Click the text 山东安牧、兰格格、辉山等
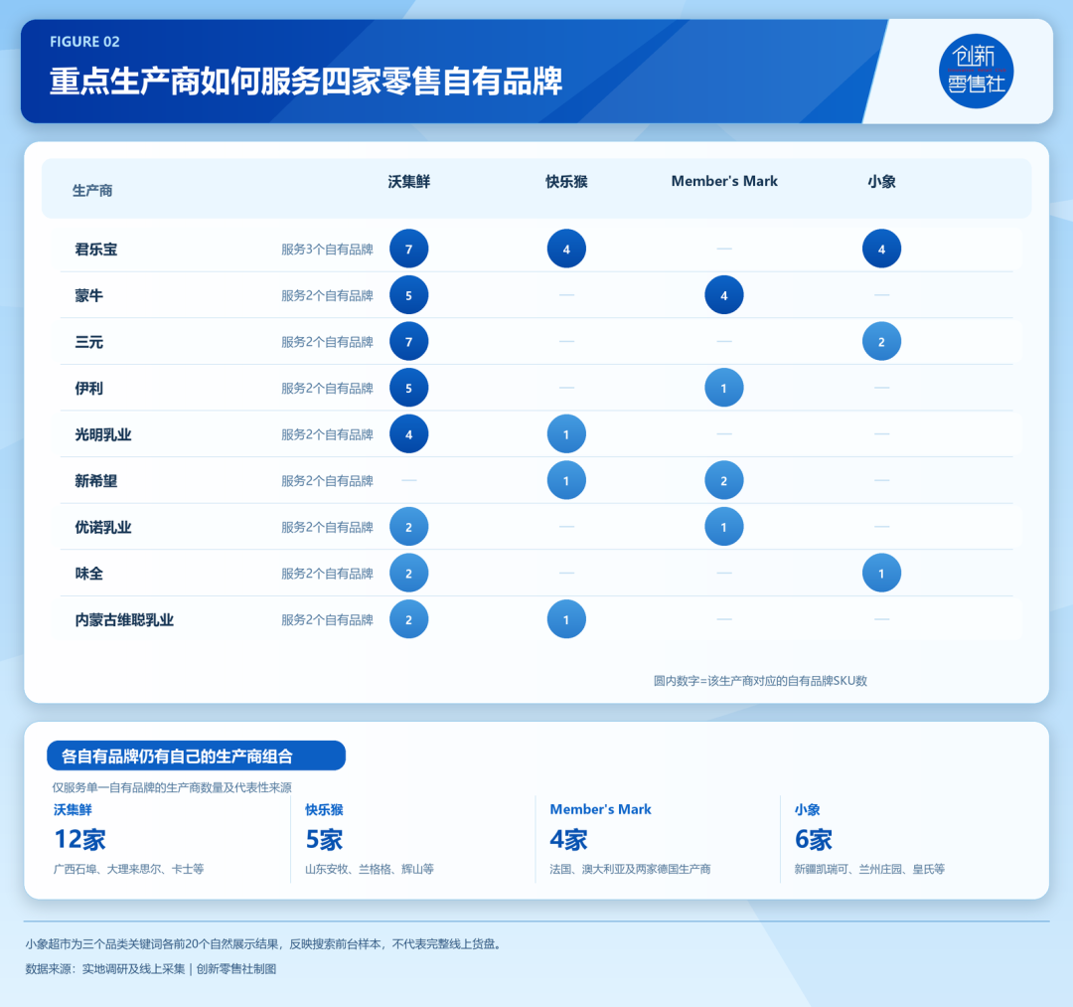This screenshot has width=1073, height=1007. 370,869
